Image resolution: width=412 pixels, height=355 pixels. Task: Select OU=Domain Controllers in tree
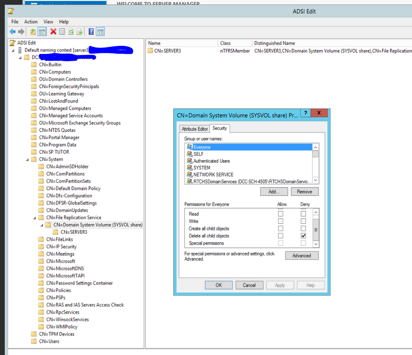click(x=64, y=79)
